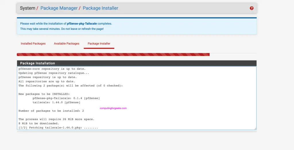
Task: Click log line 'pfSense-core repository is up to date.'
Action: click(x=52, y=69)
